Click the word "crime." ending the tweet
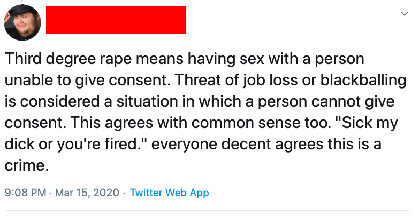The image size is (419, 216). (27, 165)
